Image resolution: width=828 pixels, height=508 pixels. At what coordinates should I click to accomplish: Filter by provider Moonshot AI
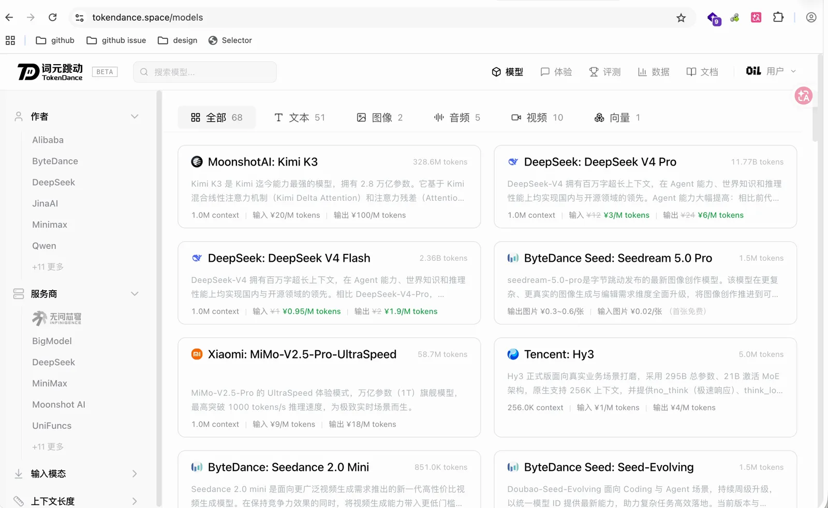[x=58, y=405]
